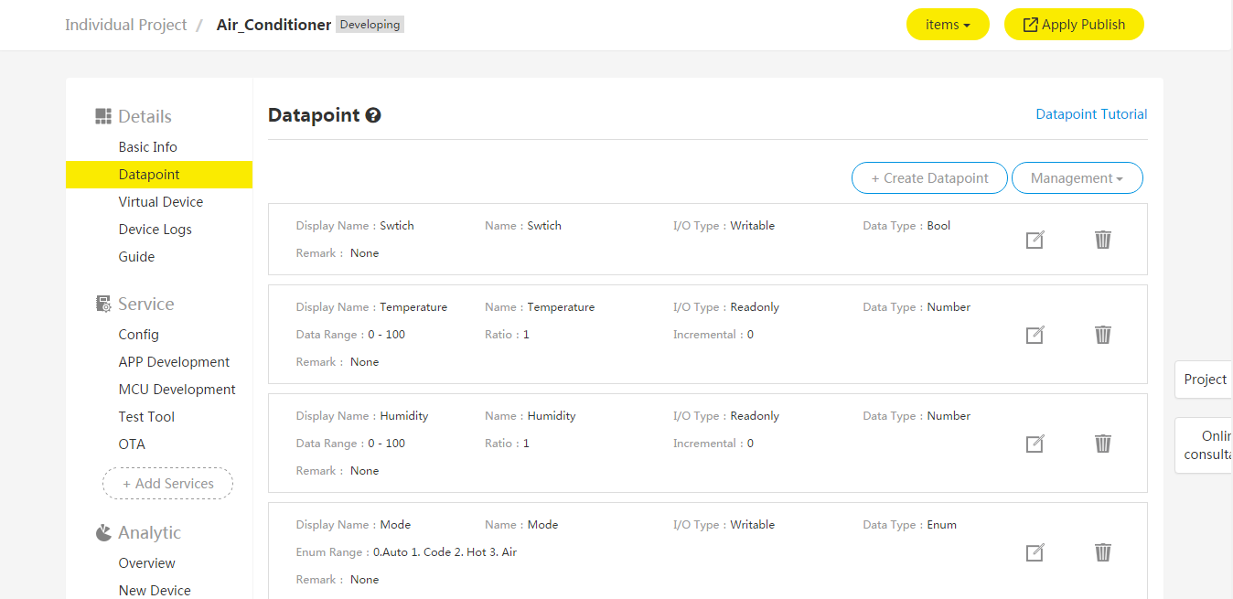1233x599 pixels.
Task: Open Virtual Device page
Action: click(x=161, y=202)
